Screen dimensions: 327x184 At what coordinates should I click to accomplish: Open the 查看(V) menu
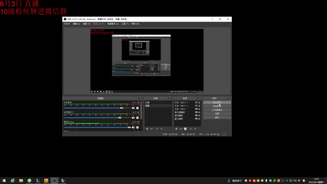pyautogui.click(x=87, y=24)
